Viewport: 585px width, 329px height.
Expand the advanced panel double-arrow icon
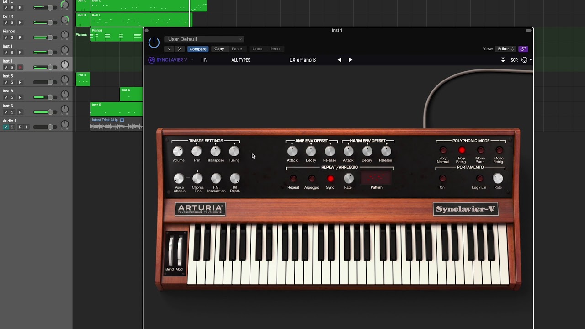point(503,60)
